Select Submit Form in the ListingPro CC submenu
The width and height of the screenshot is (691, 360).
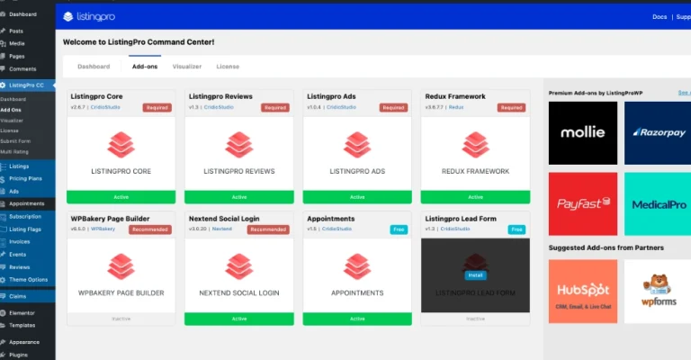click(15, 140)
